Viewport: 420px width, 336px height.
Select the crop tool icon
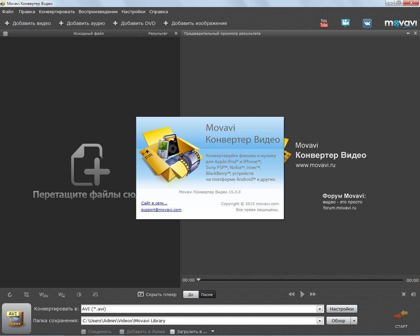pyautogui.click(x=27, y=295)
